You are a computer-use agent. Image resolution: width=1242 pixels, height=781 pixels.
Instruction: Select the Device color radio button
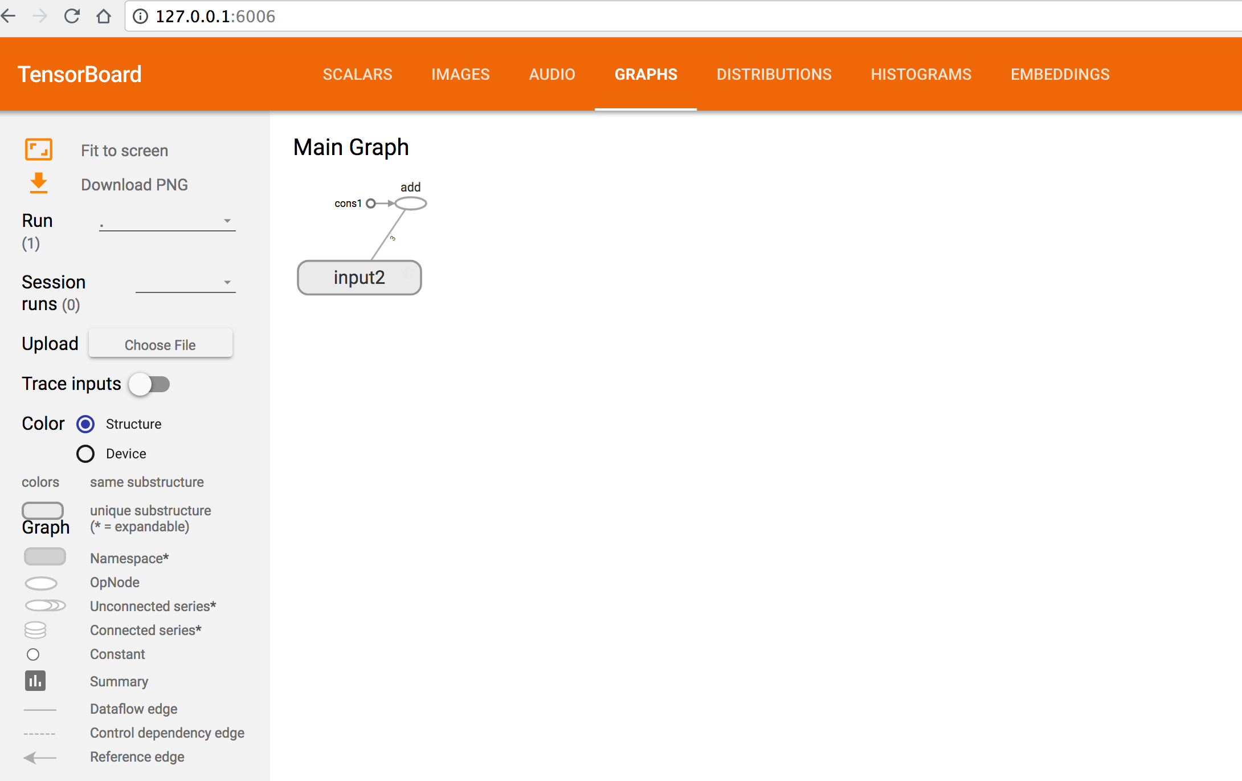pos(85,454)
